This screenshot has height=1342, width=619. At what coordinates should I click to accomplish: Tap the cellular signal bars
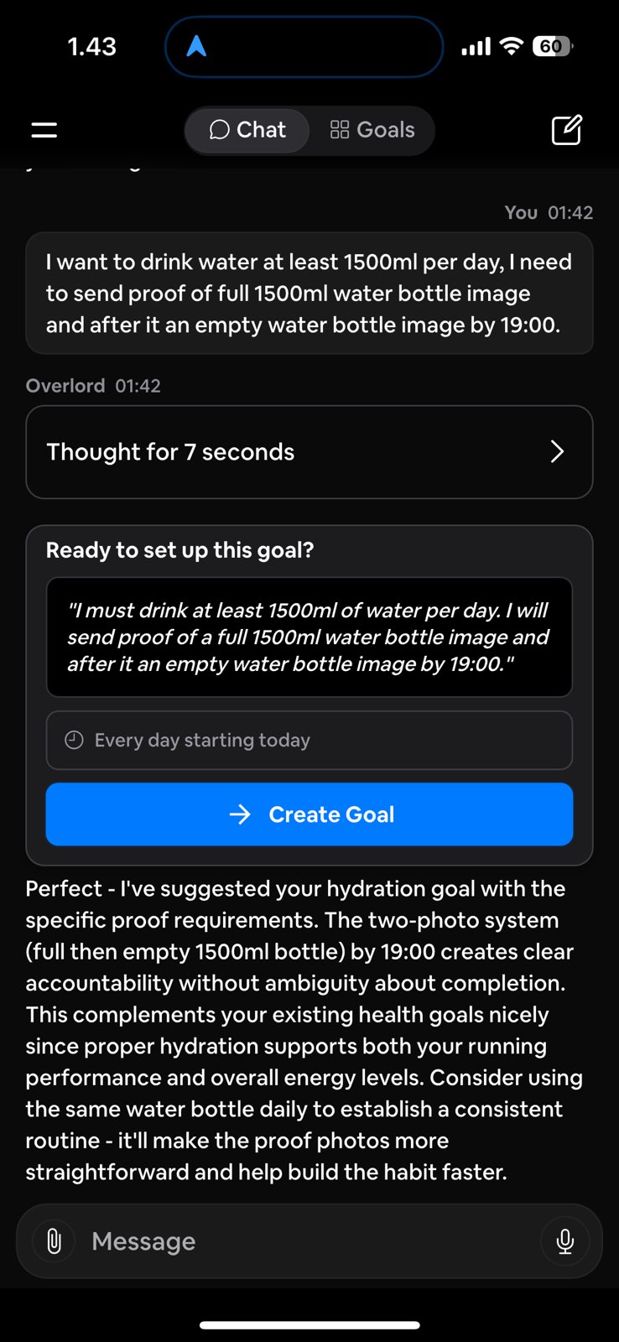click(x=476, y=47)
